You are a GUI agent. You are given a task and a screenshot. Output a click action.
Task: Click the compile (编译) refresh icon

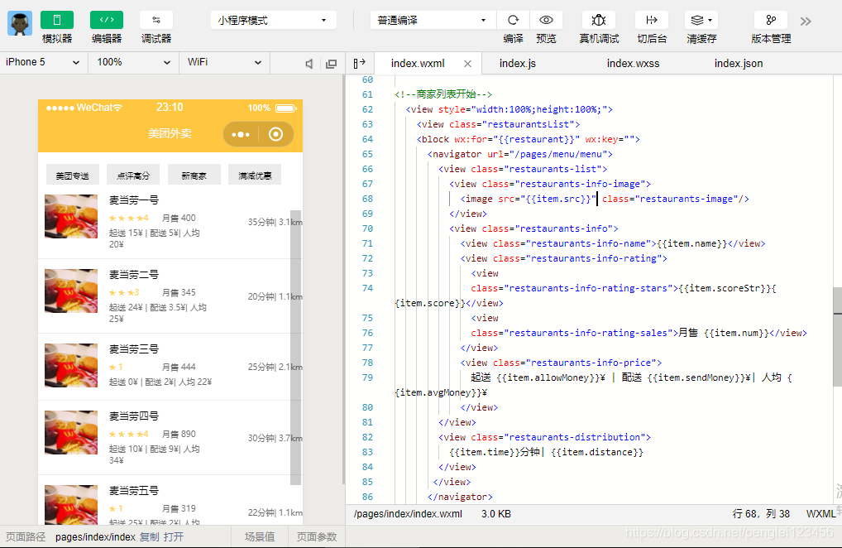513,21
